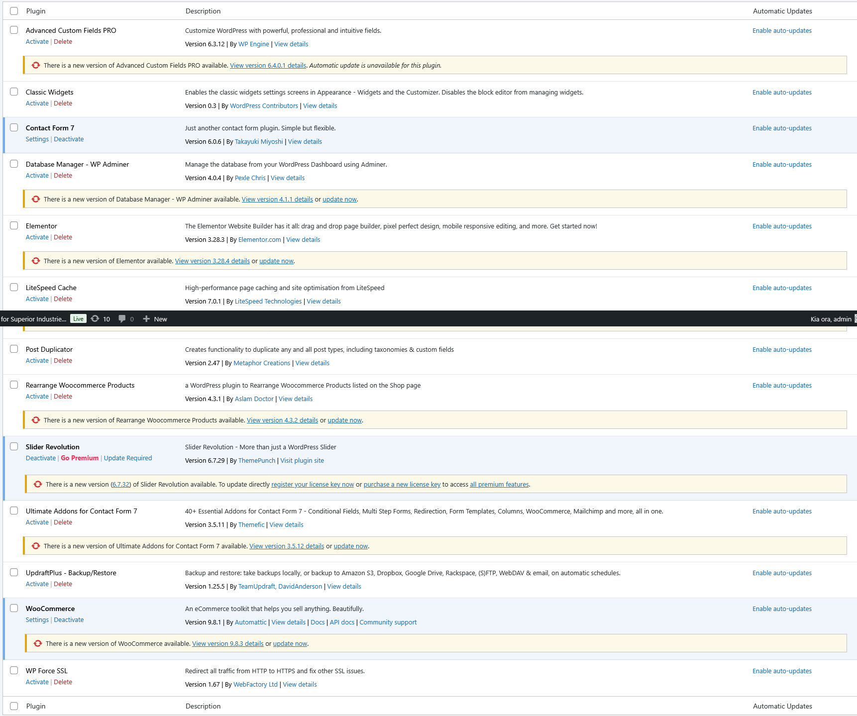Screen dimensions: 857x716
Task: Open WooCommerce API docs link
Action: 342,622
